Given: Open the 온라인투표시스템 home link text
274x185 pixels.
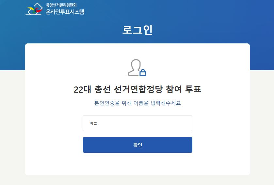Looking at the screenshot, I should point(65,12).
